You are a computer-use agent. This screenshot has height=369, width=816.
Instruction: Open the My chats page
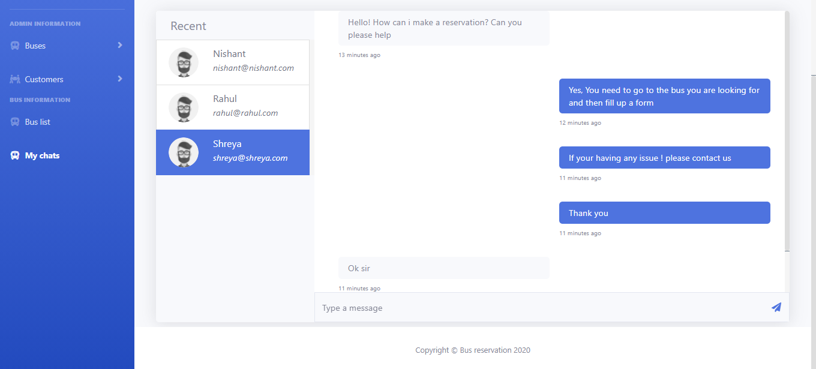coord(42,155)
